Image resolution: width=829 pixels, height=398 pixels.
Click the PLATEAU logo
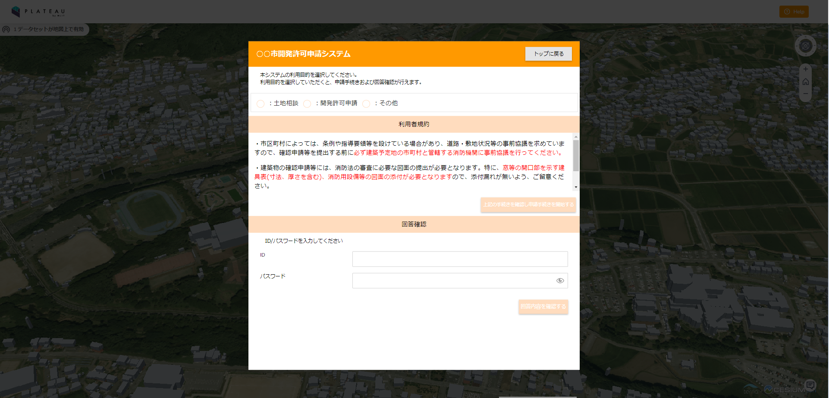38,12
